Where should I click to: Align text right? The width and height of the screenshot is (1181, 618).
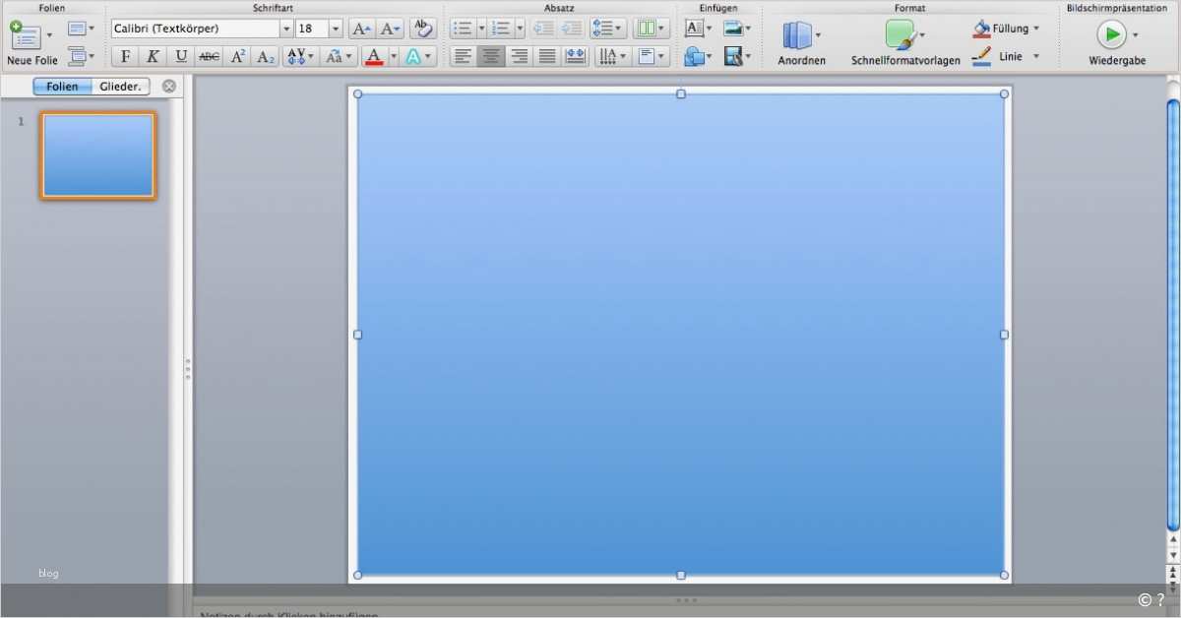520,56
